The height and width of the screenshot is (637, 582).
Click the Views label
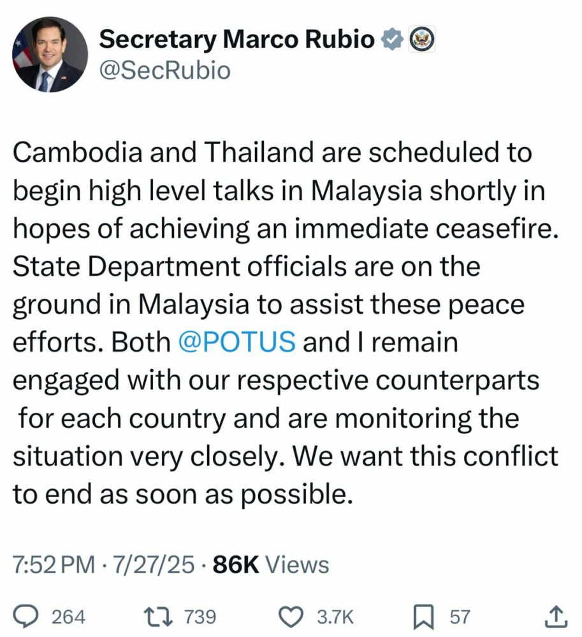point(296,564)
